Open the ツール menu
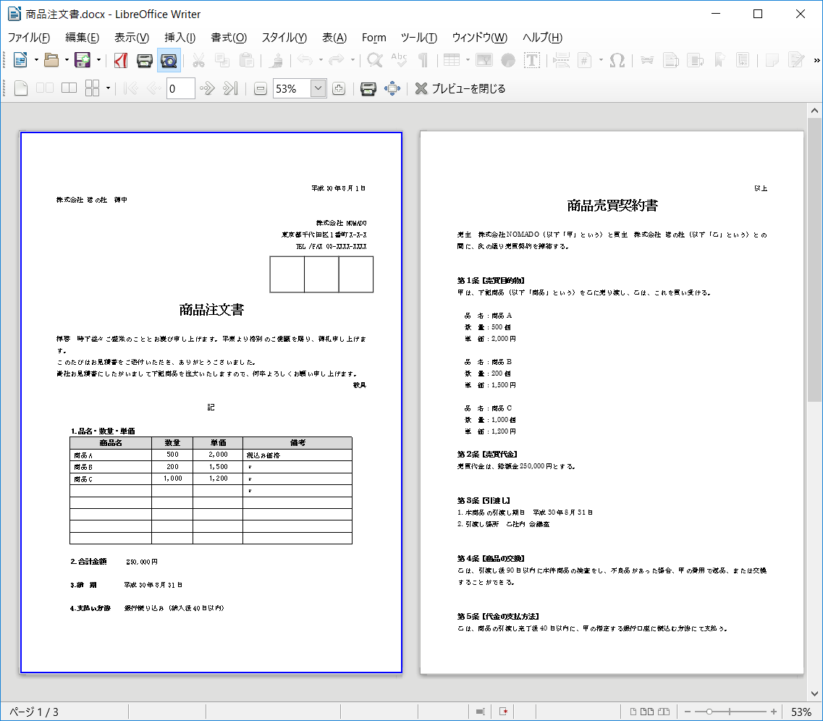823x721 pixels. point(418,37)
